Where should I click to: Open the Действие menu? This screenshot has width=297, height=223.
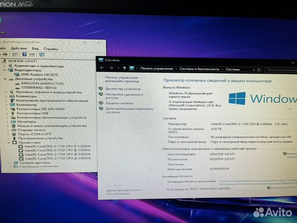coord(19,48)
